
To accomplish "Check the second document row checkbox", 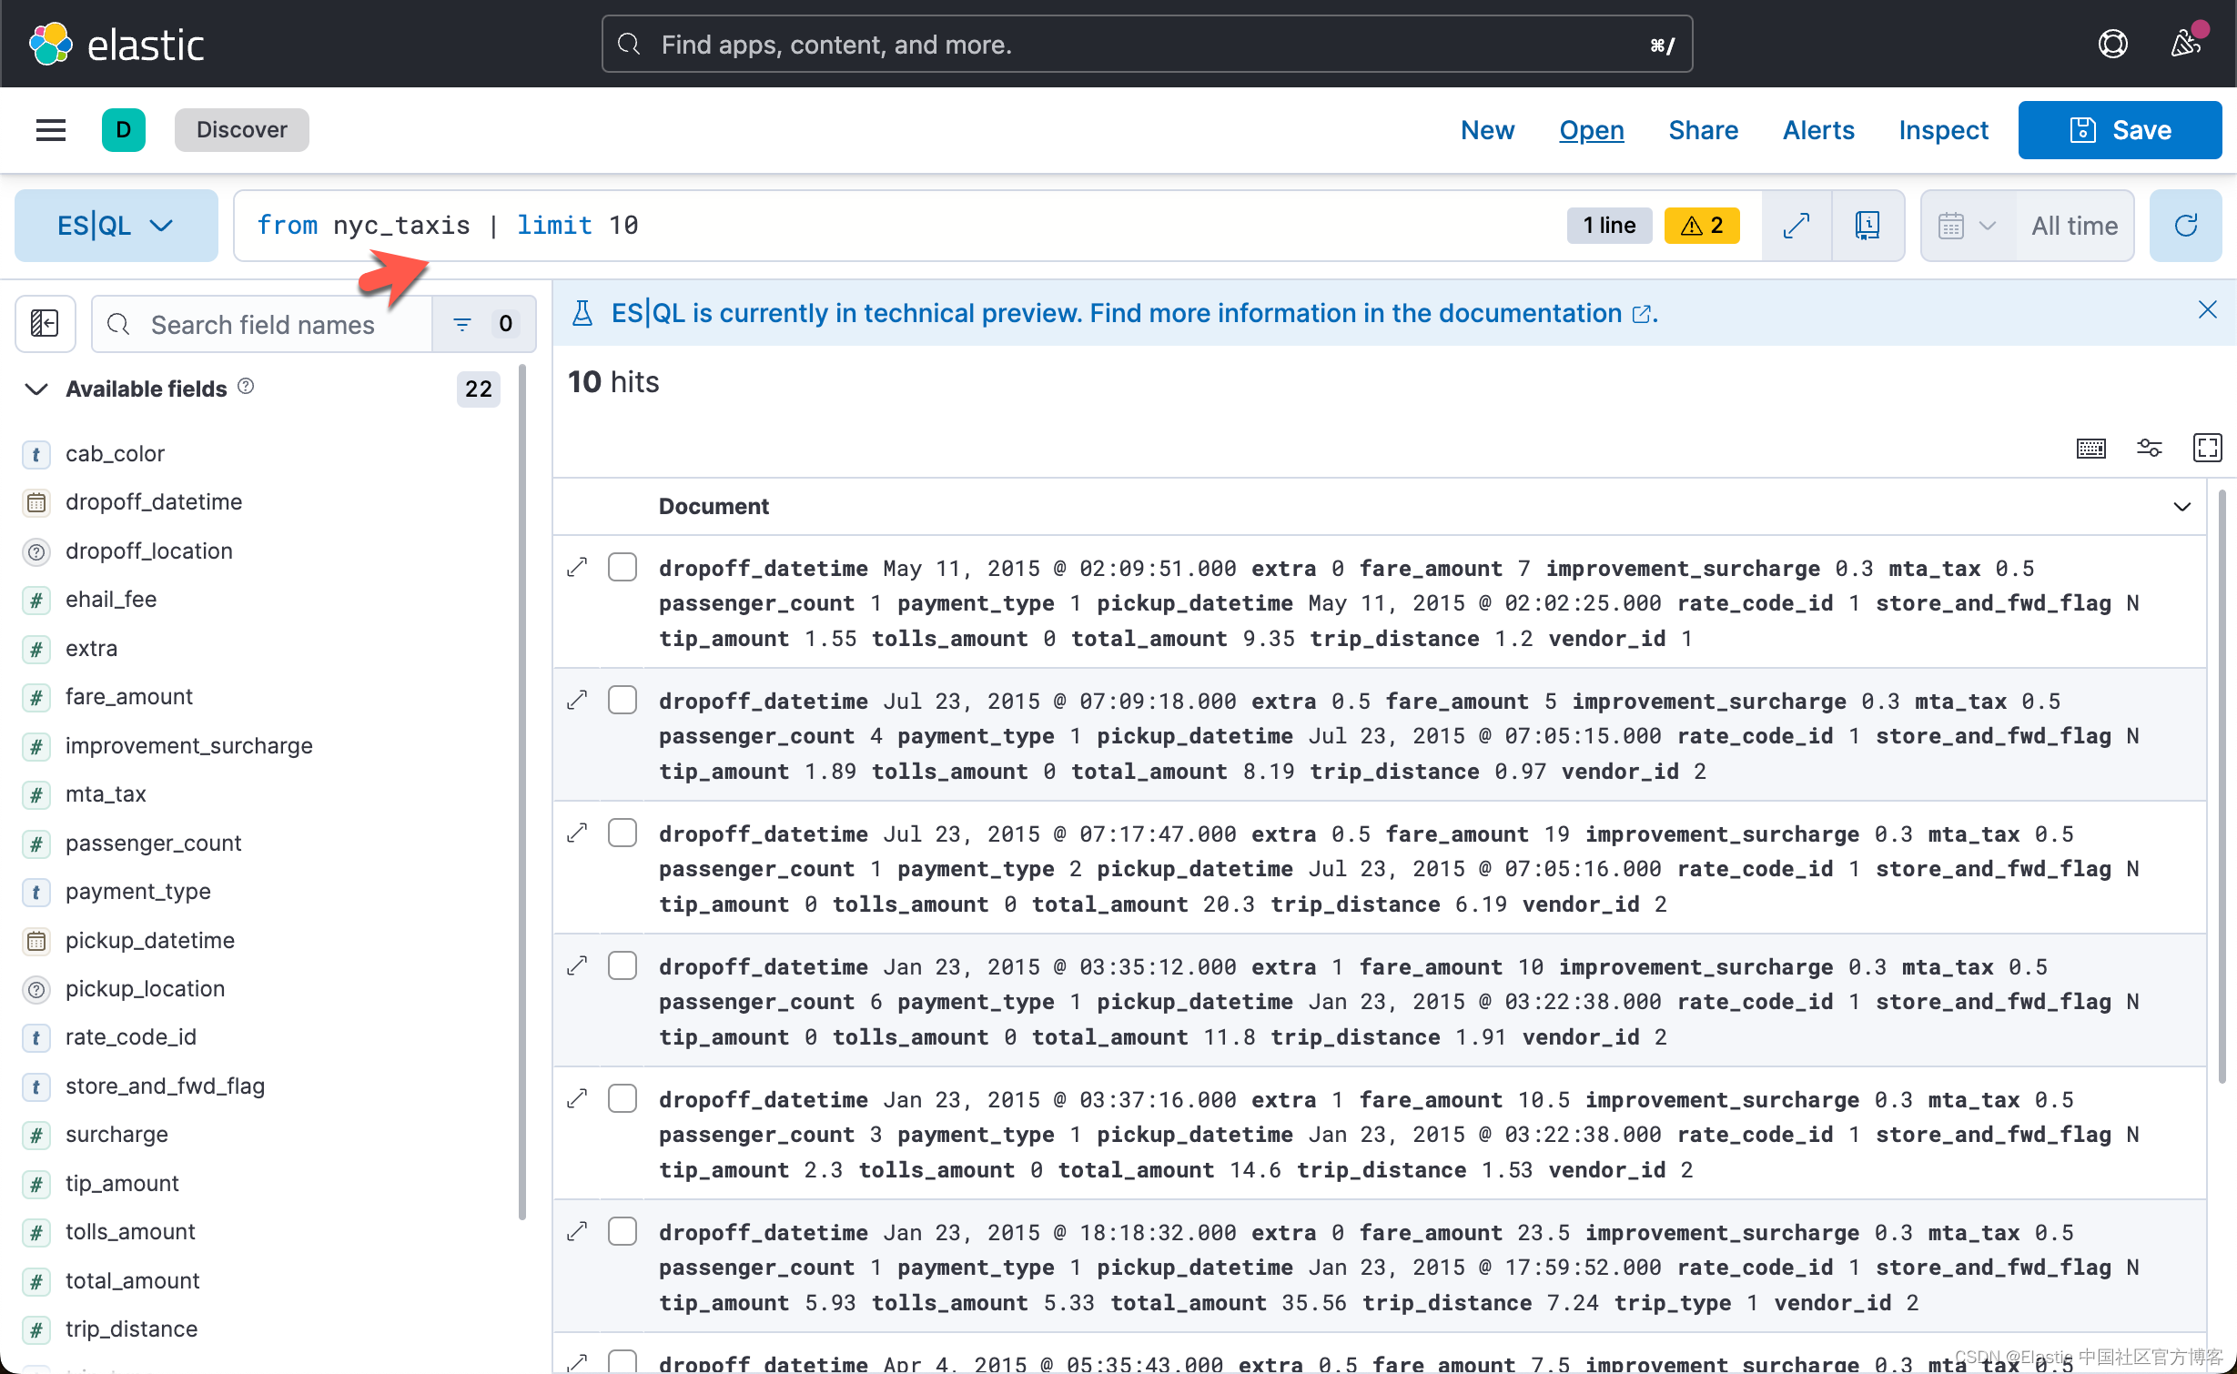I will click(x=623, y=700).
